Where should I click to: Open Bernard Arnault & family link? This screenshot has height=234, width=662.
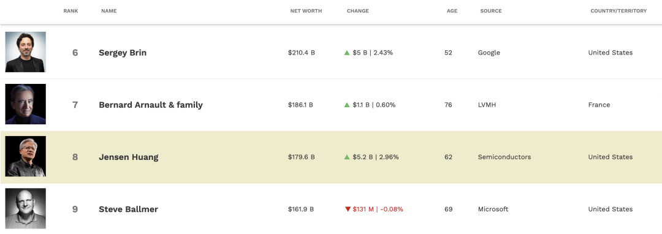coord(151,105)
